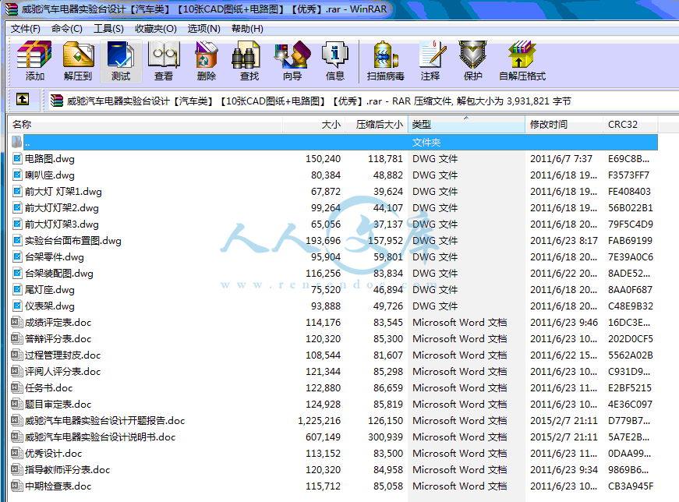The height and width of the screenshot is (502, 679).
Task: Select 评阅人评分表.doc file
Action: pos(62,372)
